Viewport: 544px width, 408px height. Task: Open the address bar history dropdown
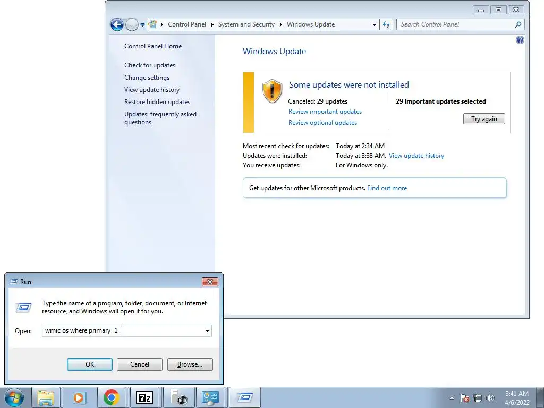[x=374, y=24]
